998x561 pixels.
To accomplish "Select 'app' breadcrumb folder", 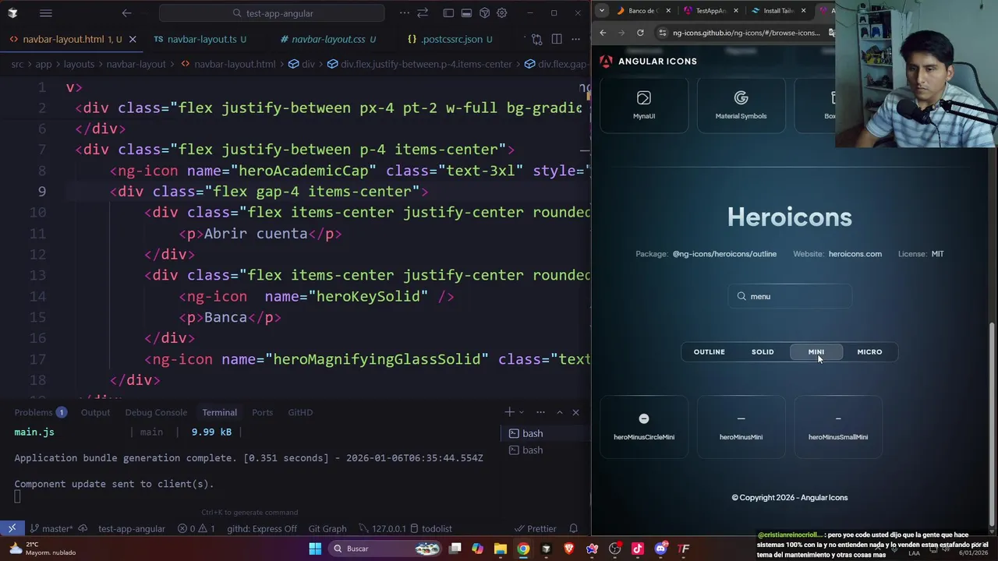I will click(x=44, y=64).
